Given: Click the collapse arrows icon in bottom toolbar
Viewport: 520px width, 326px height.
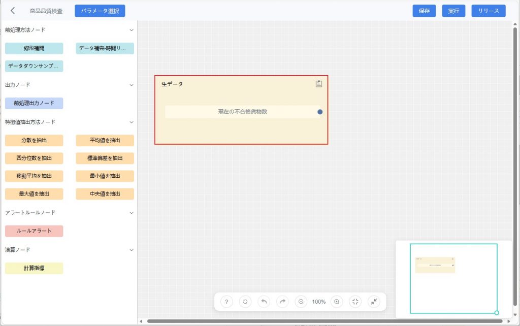Looking at the screenshot, I should pos(374,302).
